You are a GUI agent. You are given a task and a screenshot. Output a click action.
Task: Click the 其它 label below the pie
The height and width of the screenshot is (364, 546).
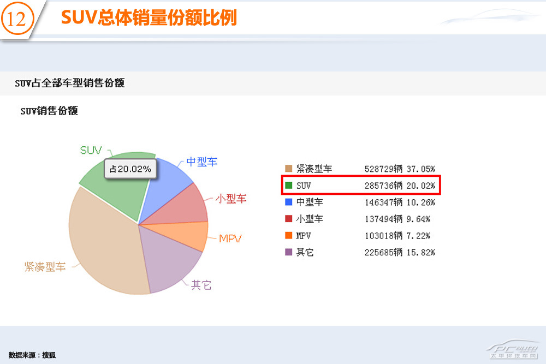point(201,285)
